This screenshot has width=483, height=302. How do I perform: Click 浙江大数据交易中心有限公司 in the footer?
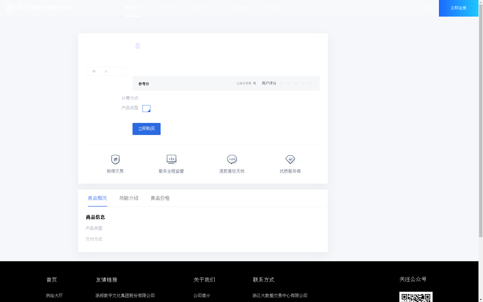280,295
